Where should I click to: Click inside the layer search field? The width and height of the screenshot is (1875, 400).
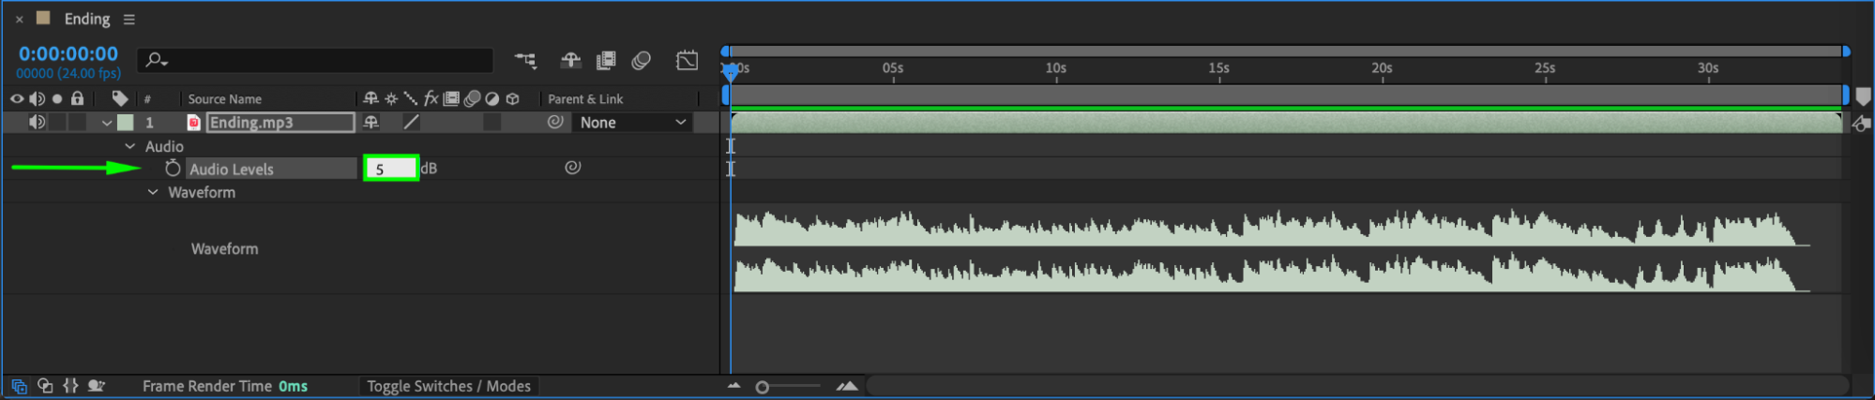pos(316,61)
